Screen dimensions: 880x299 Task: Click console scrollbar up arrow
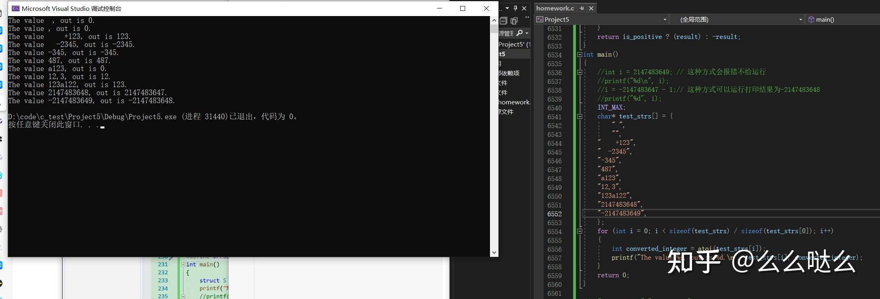(494, 20)
